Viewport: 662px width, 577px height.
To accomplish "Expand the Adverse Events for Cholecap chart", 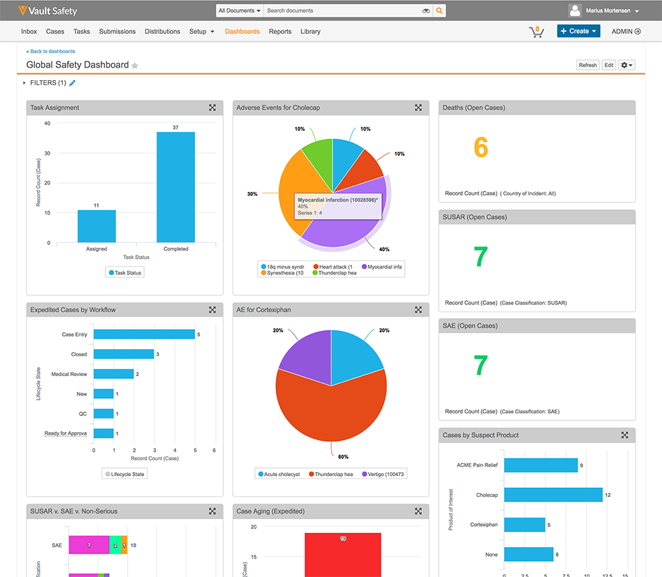I will tap(419, 108).
